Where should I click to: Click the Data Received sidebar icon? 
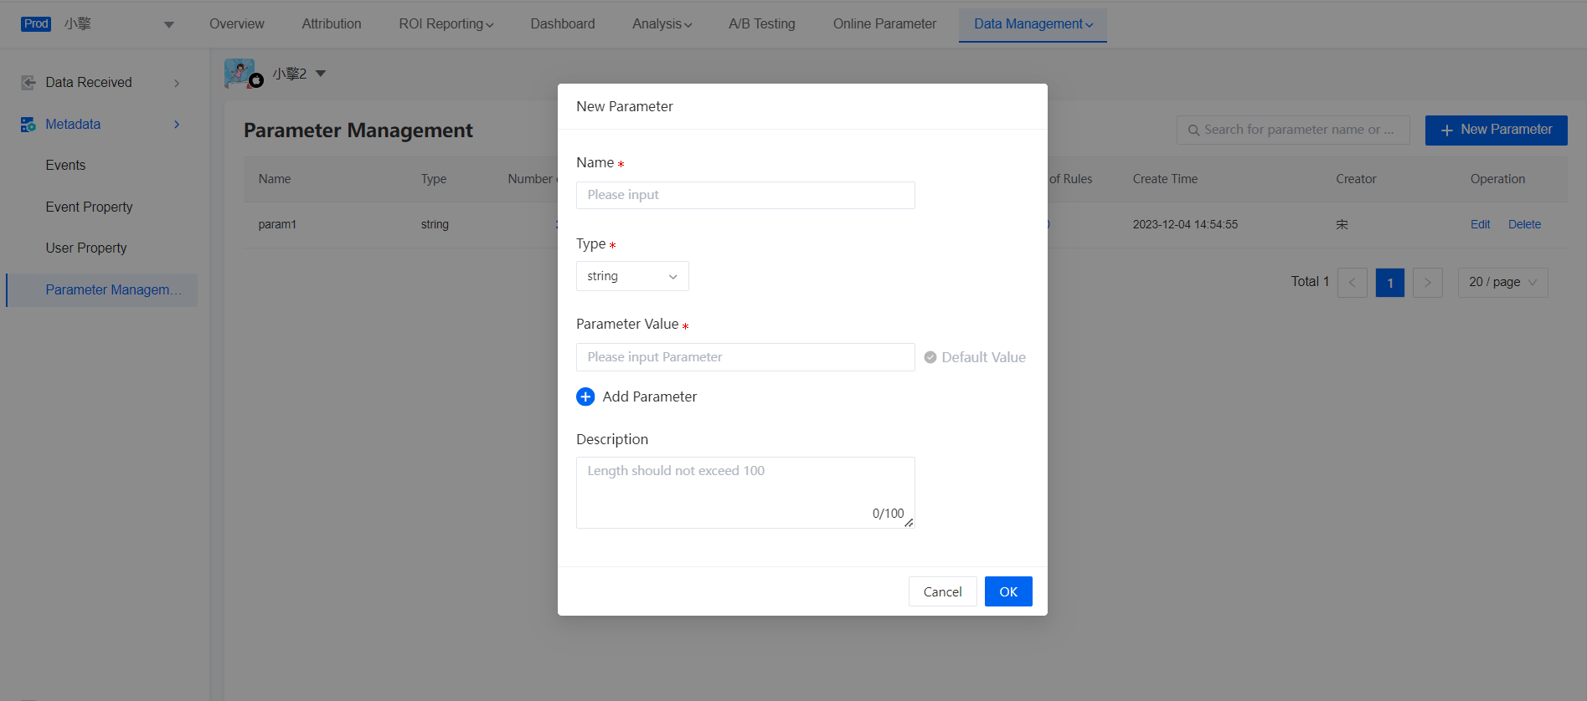[x=28, y=83]
